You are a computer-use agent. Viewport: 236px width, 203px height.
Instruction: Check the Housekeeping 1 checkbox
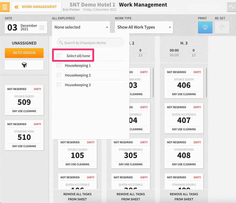[59, 65]
